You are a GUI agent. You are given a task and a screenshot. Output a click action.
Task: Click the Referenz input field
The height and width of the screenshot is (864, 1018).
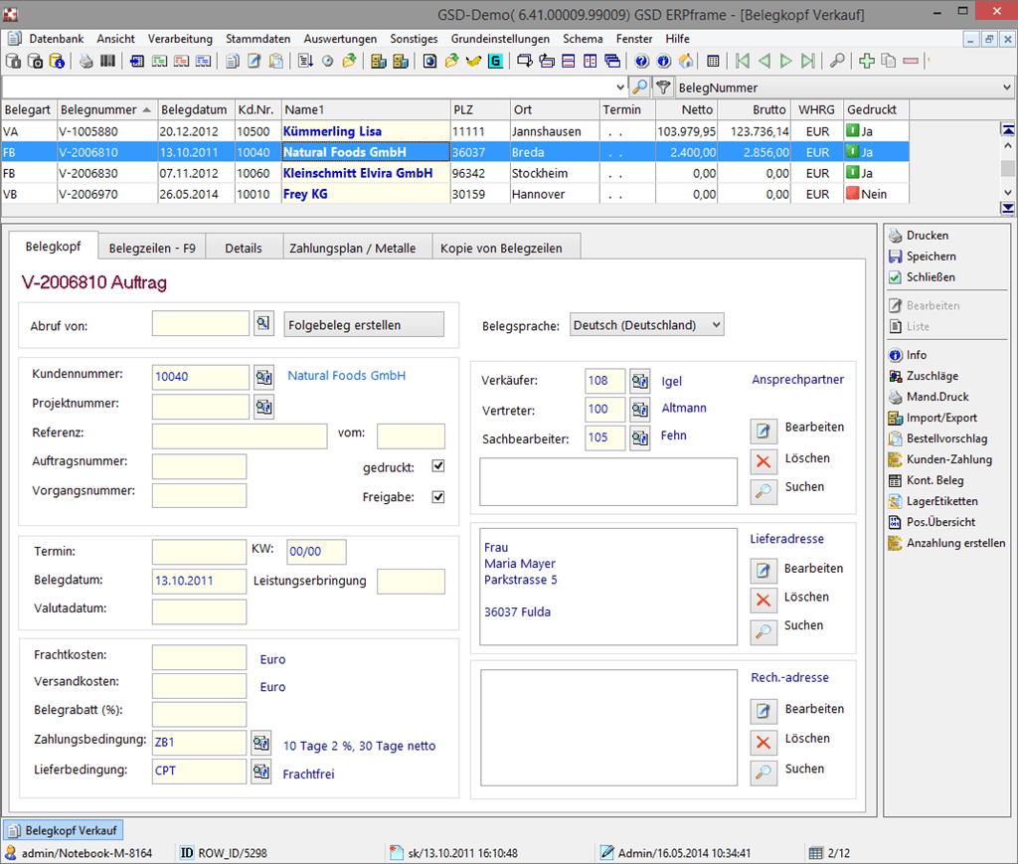pyautogui.click(x=240, y=436)
